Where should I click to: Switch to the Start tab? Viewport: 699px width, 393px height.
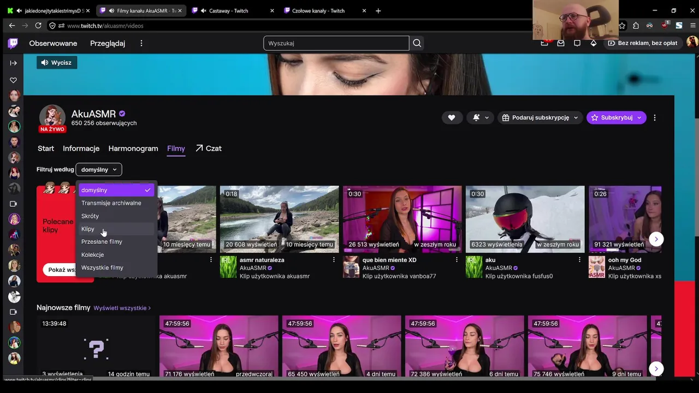[46, 148]
